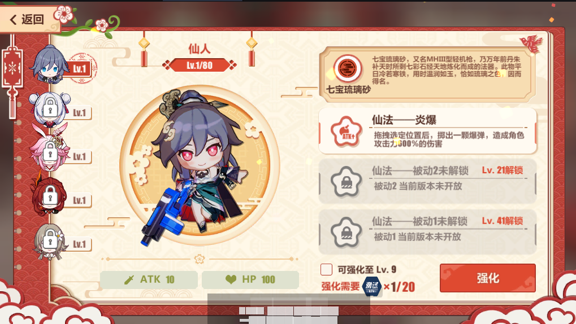Viewport: 576px width, 324px height.
Task: Click the ATK↑ skill flower icon
Action: coord(346,132)
